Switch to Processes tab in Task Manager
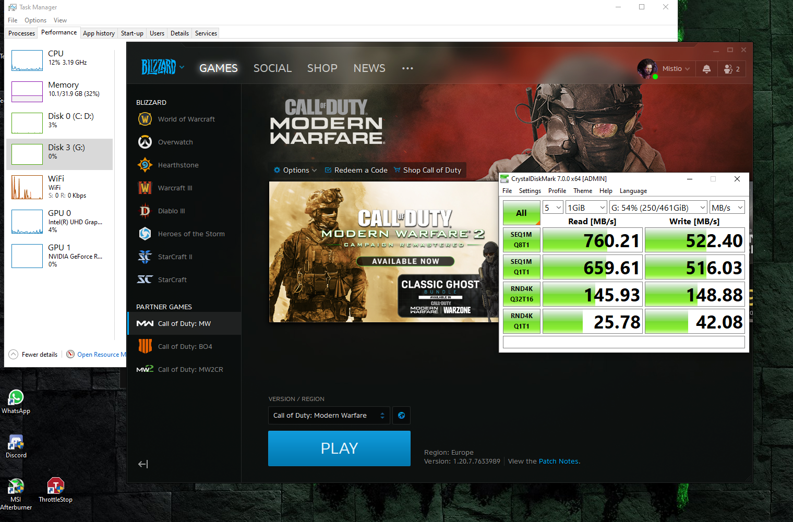793x522 pixels. tap(22, 33)
